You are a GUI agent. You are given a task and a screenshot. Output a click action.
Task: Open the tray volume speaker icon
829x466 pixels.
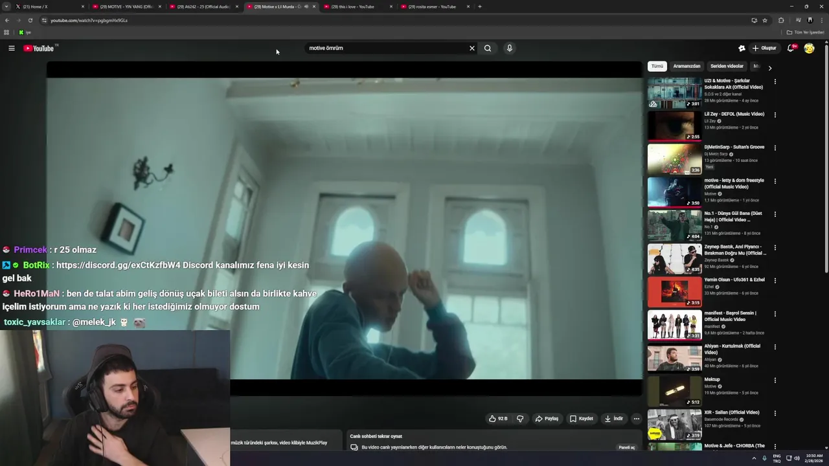point(797,458)
